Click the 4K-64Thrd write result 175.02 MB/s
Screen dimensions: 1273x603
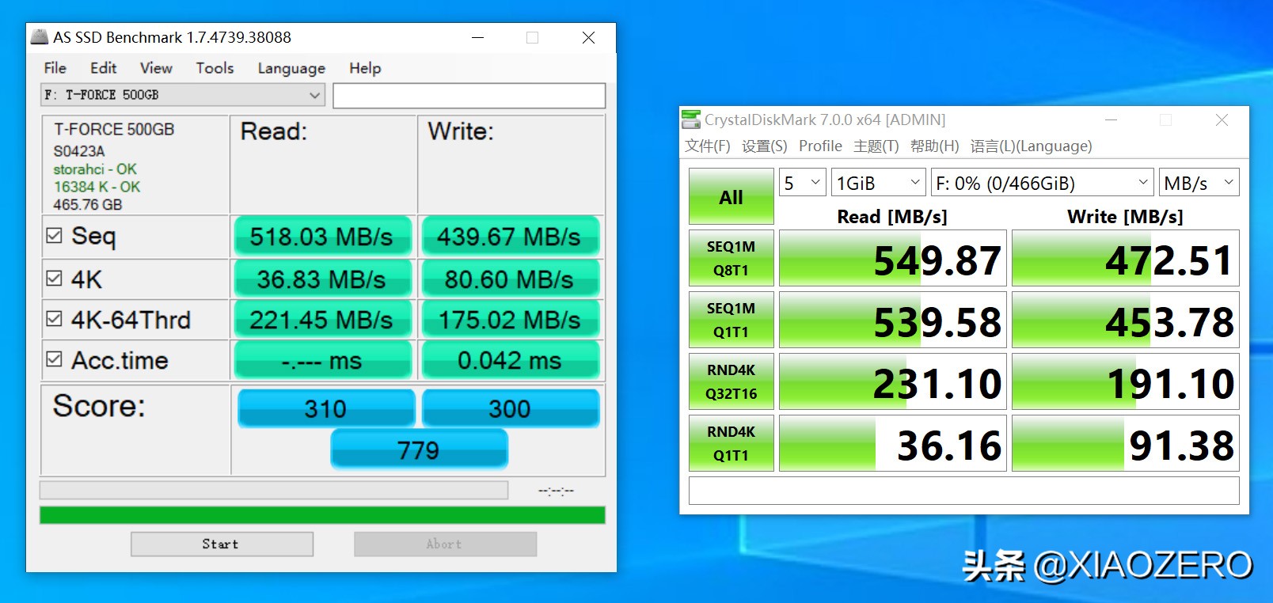pyautogui.click(x=510, y=319)
